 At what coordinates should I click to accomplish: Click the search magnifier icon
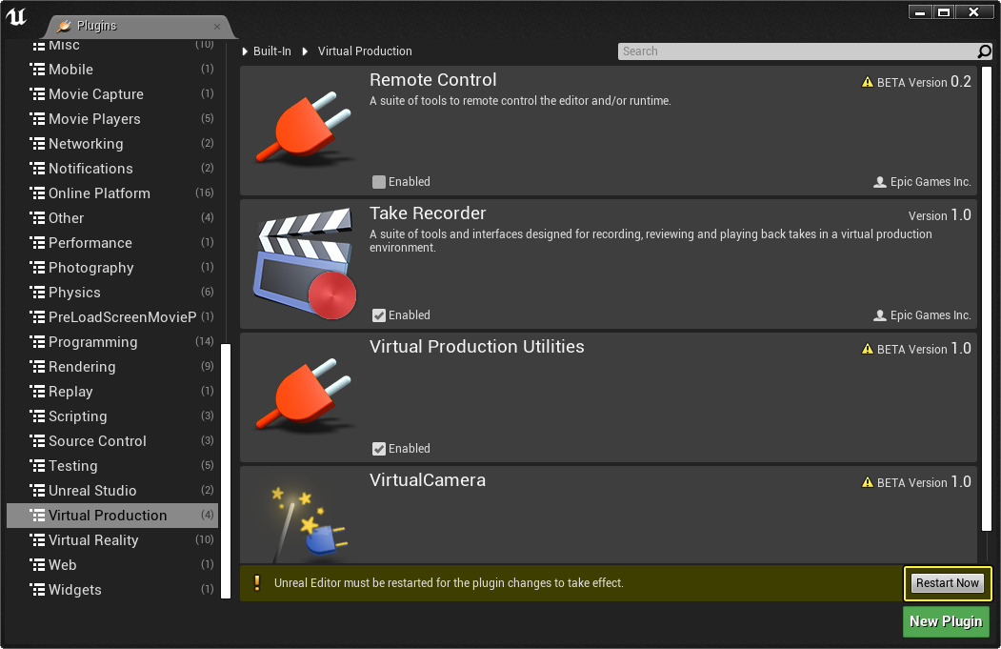[982, 51]
